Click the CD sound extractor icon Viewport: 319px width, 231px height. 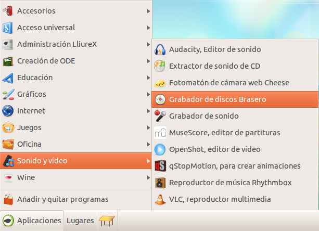point(160,66)
